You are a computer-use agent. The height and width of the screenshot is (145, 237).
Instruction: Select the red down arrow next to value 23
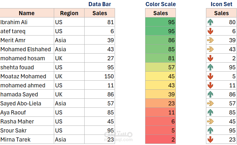point(210,139)
